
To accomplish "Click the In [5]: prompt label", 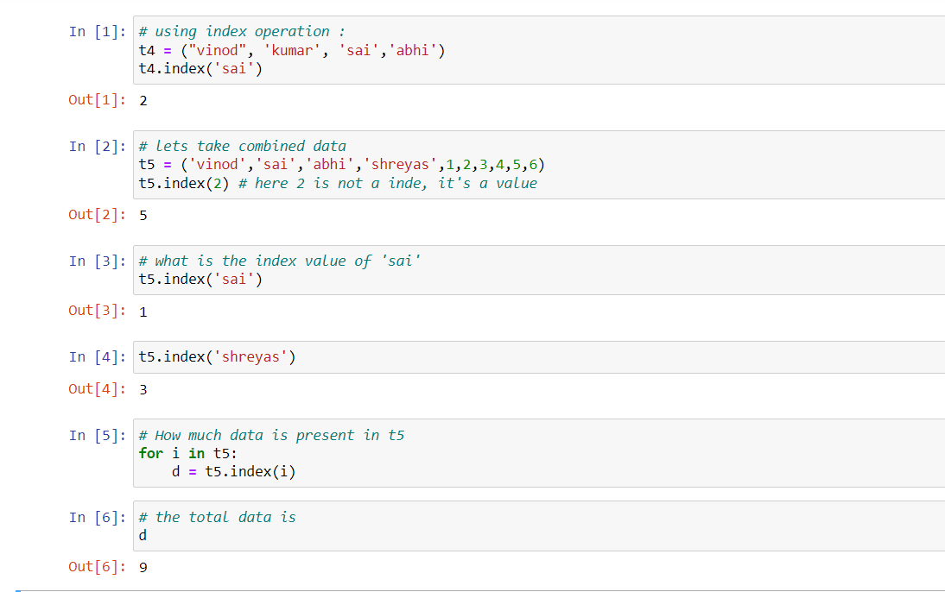I will point(97,436).
